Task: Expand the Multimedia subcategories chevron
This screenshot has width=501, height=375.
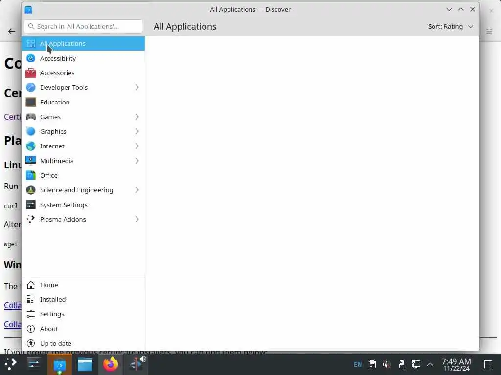Action: 137,161
